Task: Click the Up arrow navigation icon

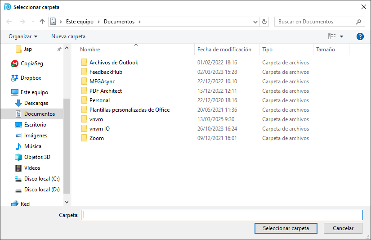Action: tap(42, 22)
